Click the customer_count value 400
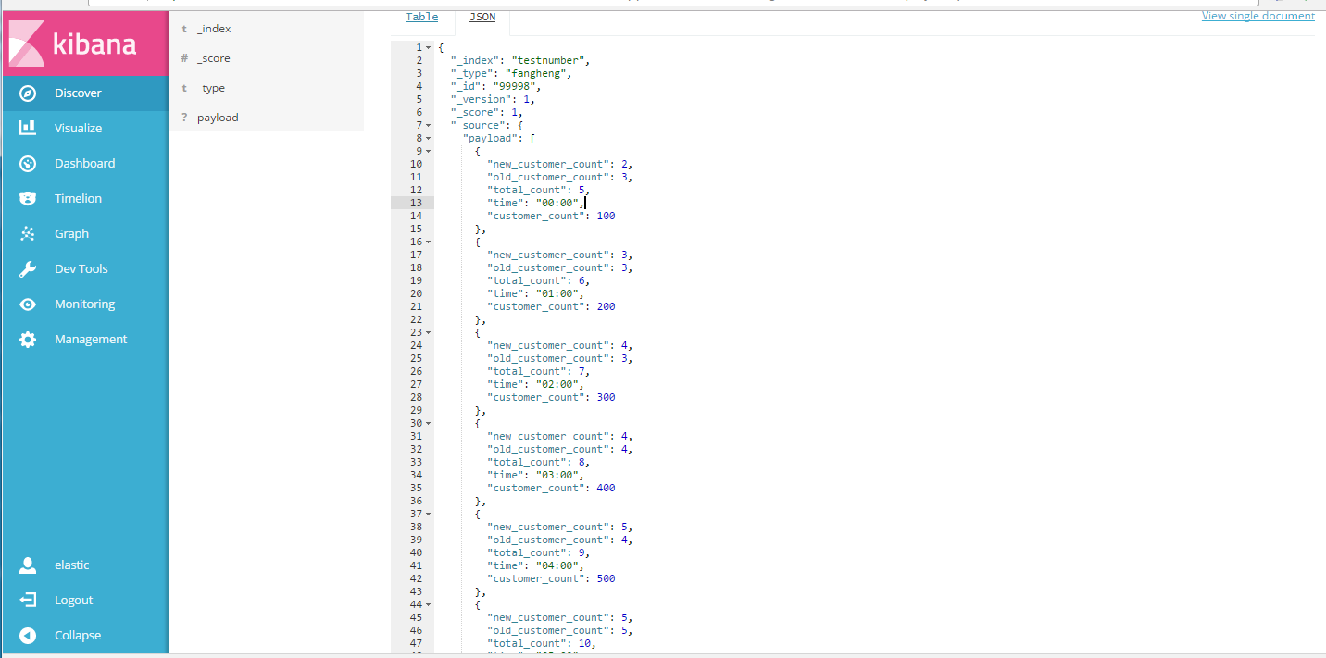This screenshot has width=1326, height=658. pyautogui.click(x=606, y=488)
